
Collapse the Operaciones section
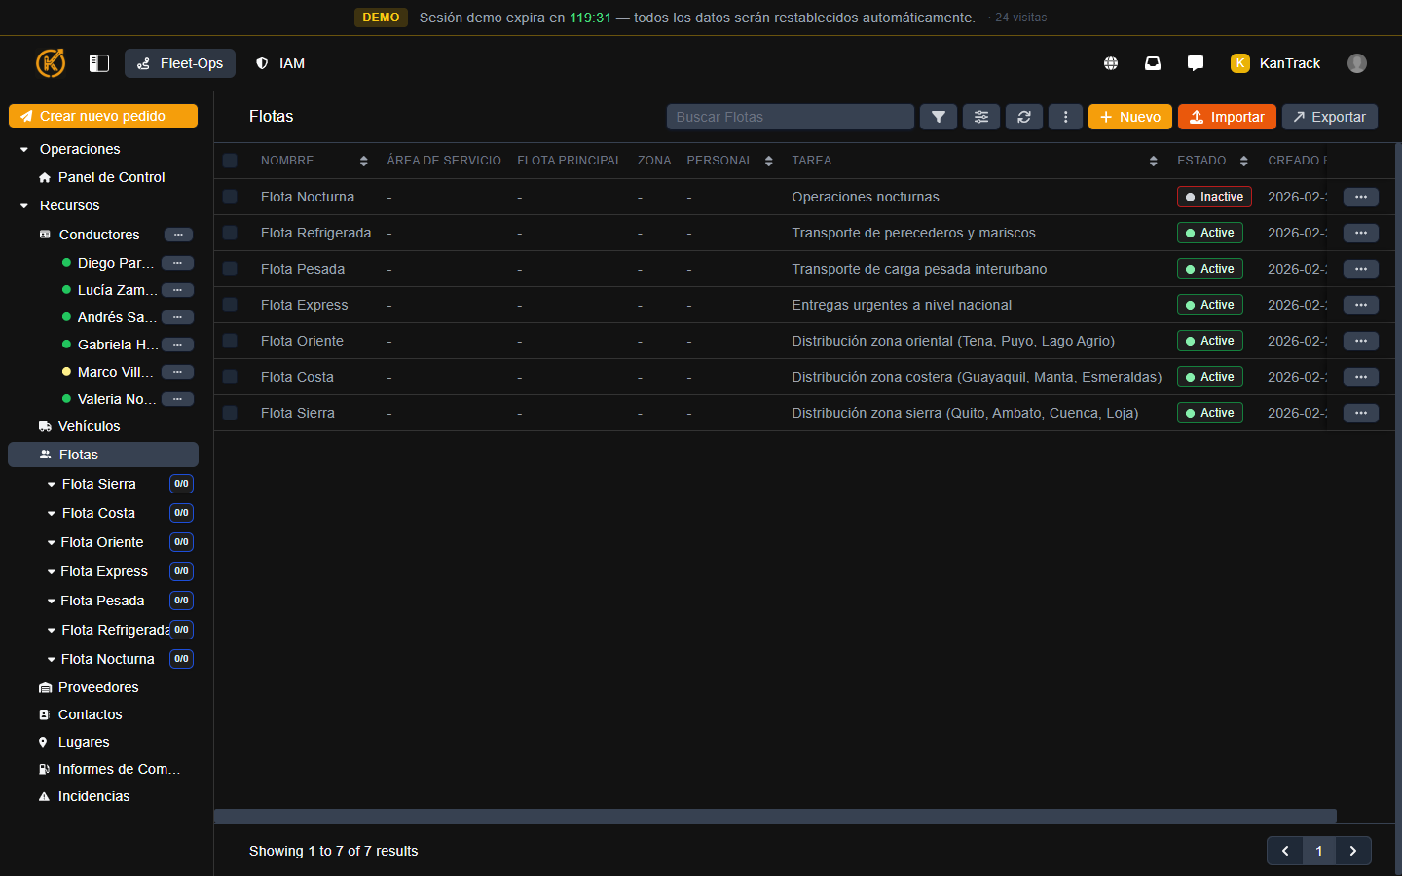[24, 149]
